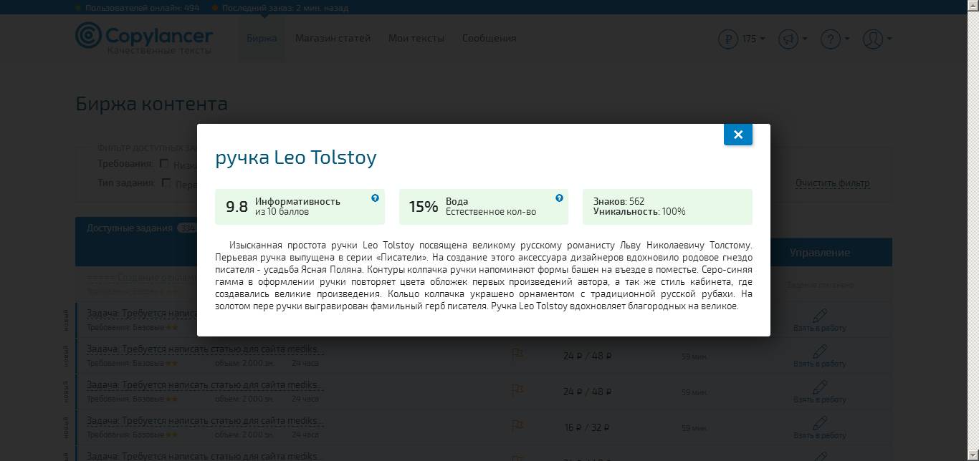Open the Сообщения menu item
This screenshot has width=979, height=461.
tap(489, 38)
